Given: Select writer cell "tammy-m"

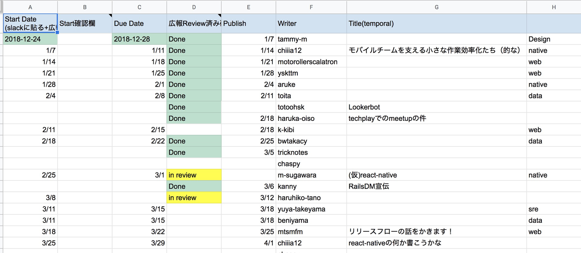Looking at the screenshot, I should coord(311,39).
